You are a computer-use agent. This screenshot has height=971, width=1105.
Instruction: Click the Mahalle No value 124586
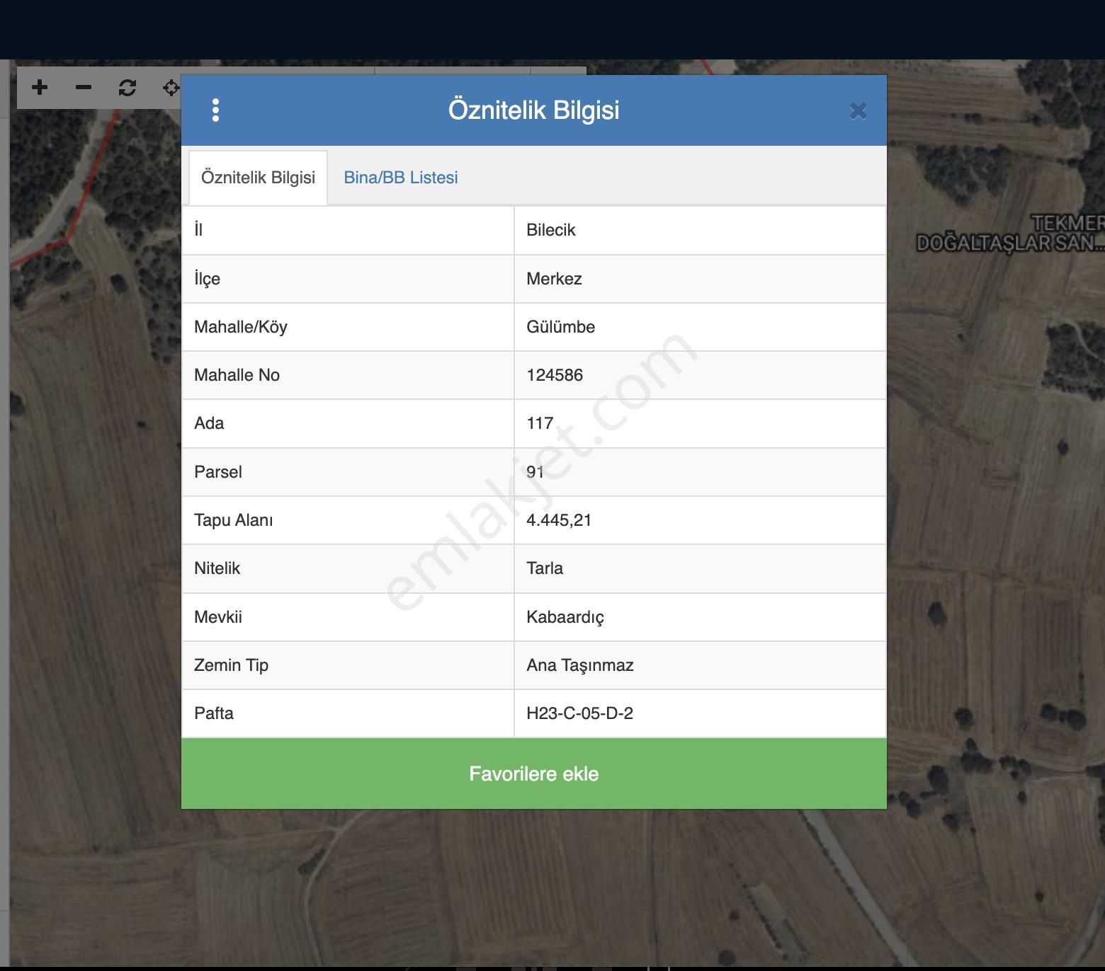[555, 375]
